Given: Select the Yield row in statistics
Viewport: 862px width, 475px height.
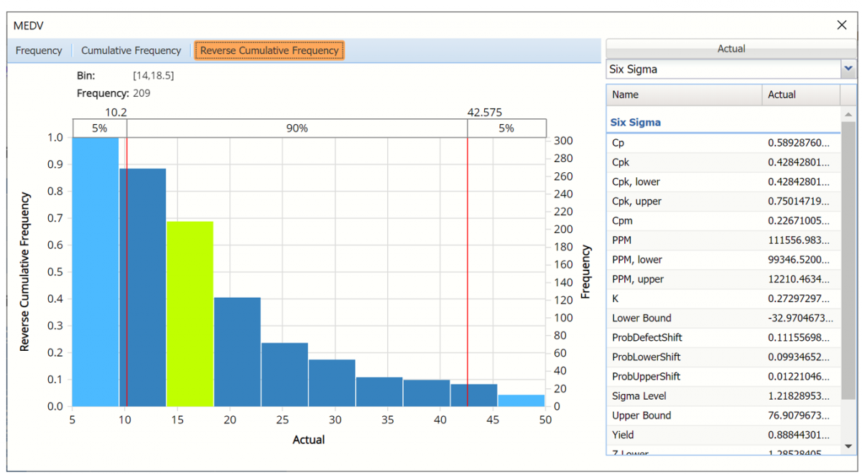Looking at the screenshot, I should click(722, 435).
